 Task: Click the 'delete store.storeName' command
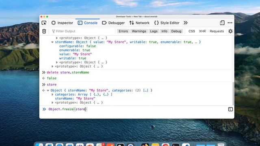tap(68, 73)
